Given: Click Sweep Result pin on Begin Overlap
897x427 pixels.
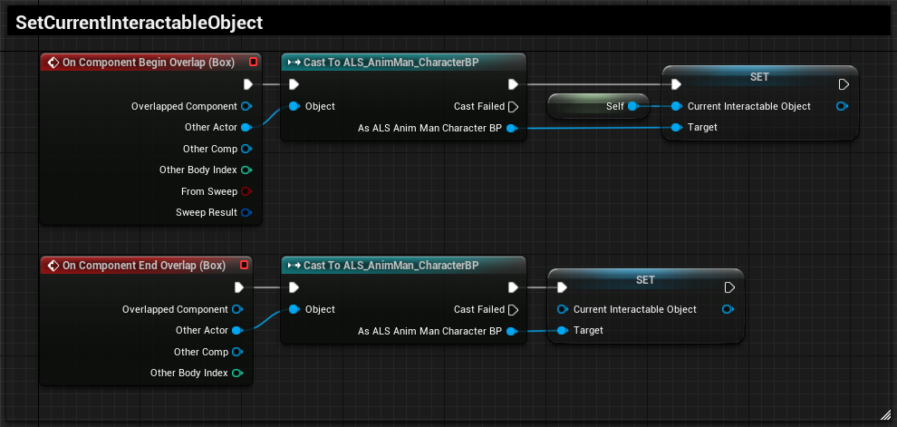Looking at the screenshot, I should pos(246,213).
